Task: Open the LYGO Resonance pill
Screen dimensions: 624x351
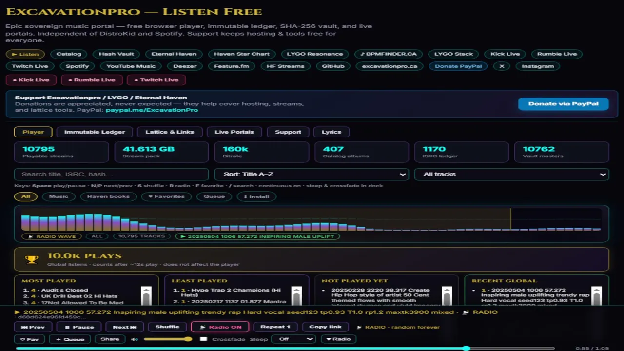Action: point(315,54)
